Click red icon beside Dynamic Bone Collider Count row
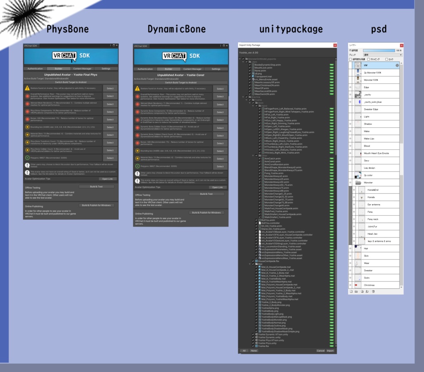Image resolution: width=424 pixels, height=372 pixels. (x=137, y=128)
